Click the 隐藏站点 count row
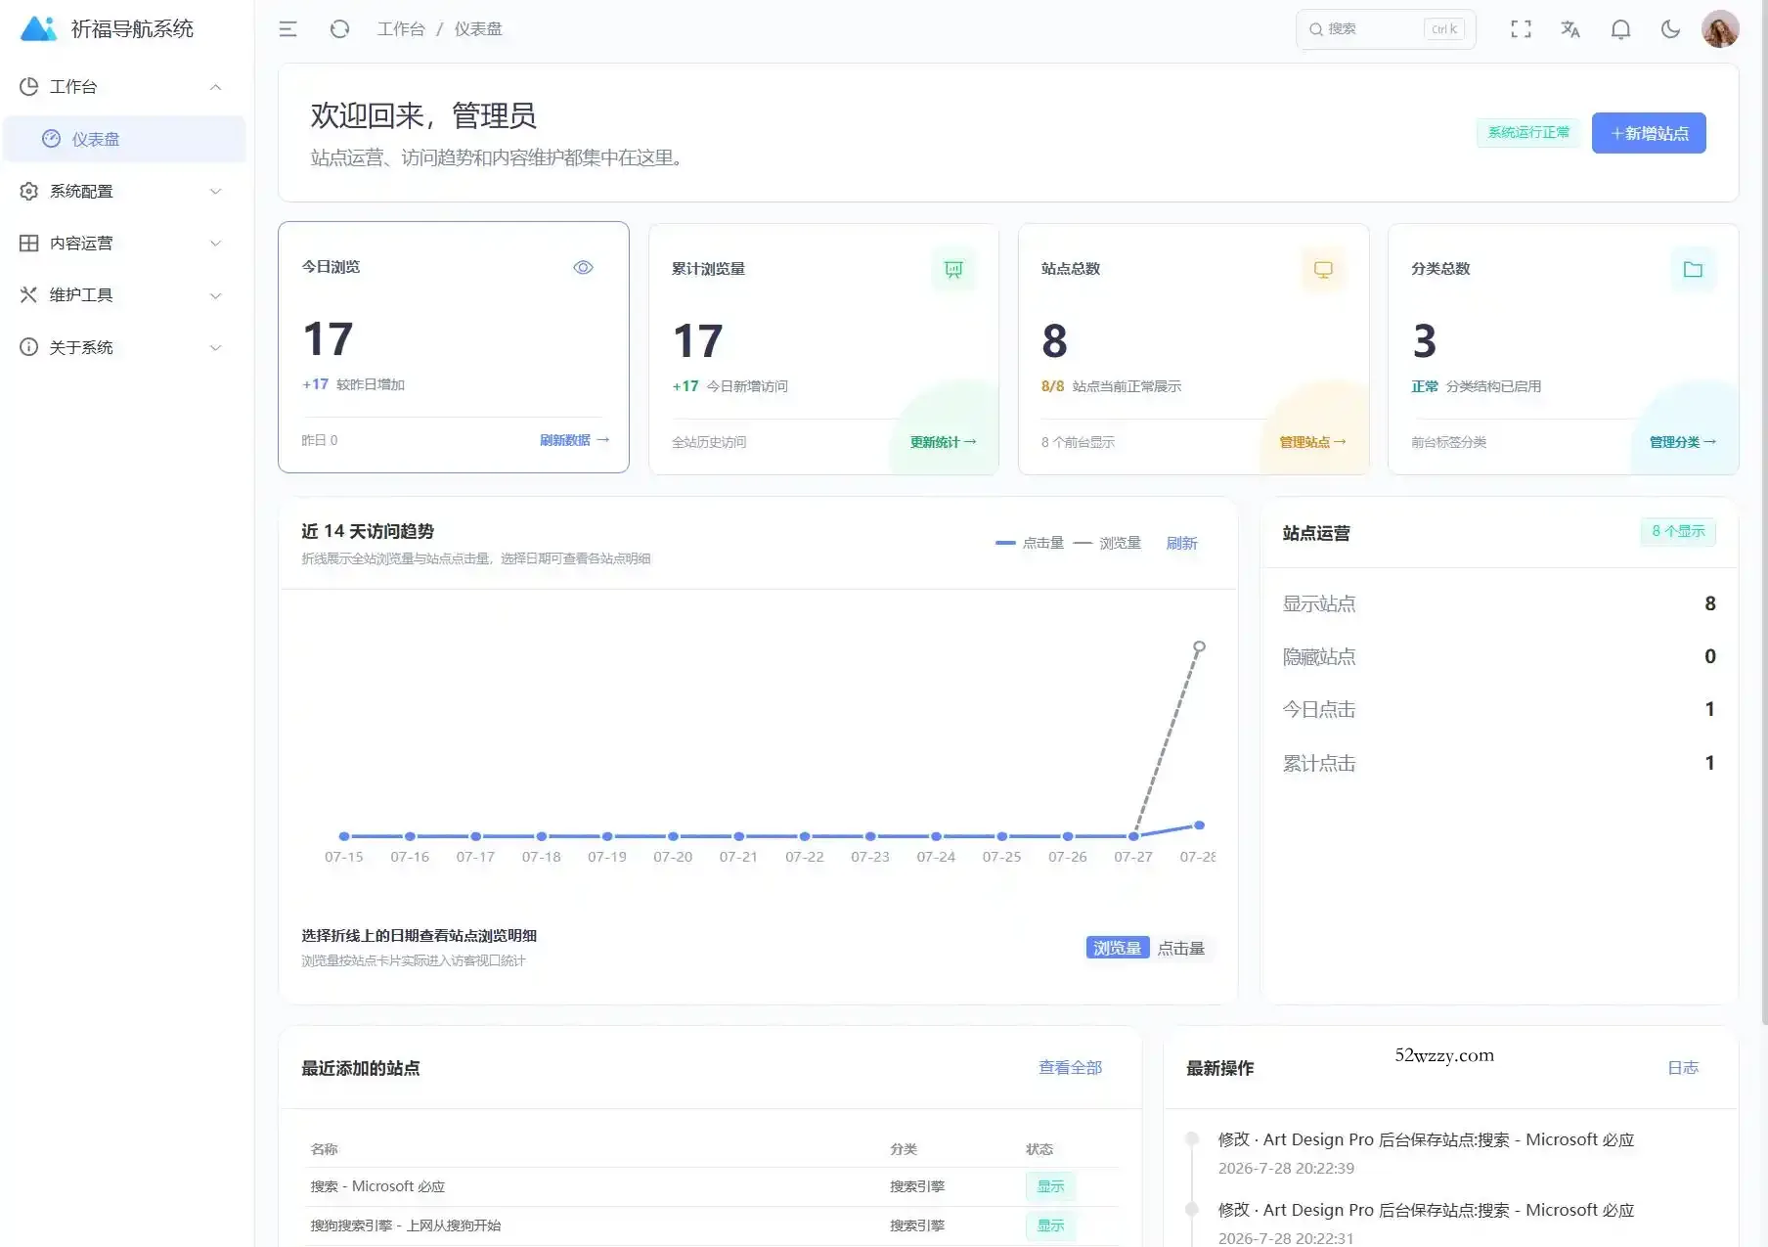Screen dimensions: 1768x1247 (x=1499, y=656)
